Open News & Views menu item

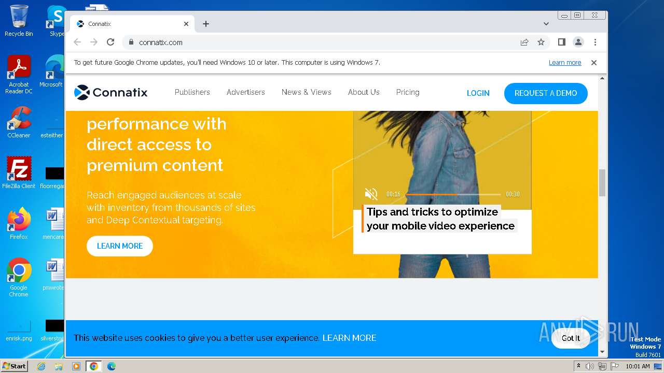pos(307,92)
